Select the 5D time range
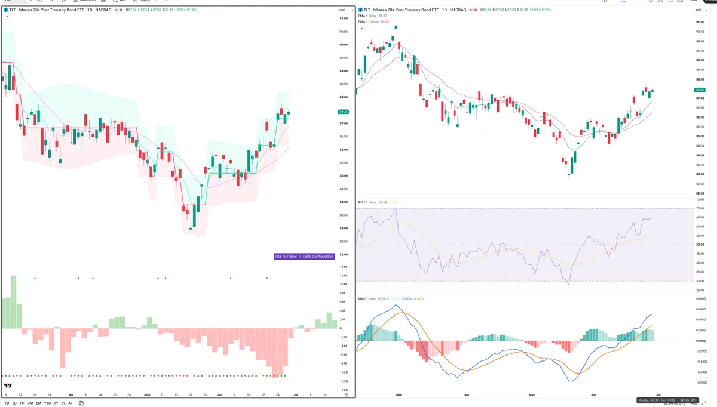This screenshot has height=407, width=717. [14, 403]
